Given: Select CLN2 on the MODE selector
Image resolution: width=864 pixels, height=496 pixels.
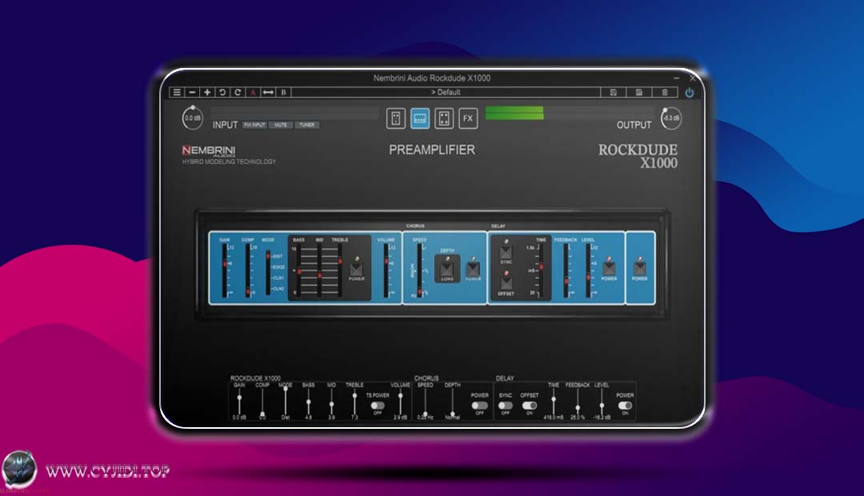Looking at the screenshot, I should (278, 289).
